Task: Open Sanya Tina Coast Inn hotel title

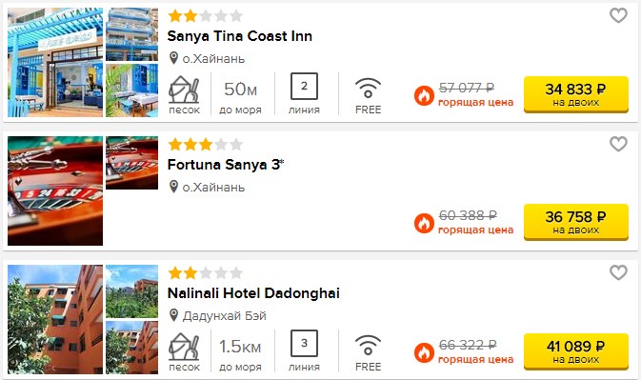Action: coord(240,36)
